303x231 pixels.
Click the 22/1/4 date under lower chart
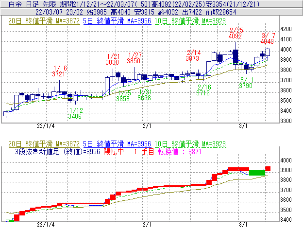(46, 225)
